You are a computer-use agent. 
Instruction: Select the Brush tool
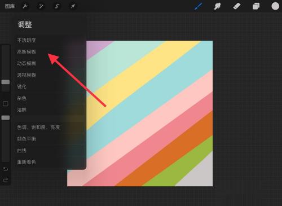199,6
